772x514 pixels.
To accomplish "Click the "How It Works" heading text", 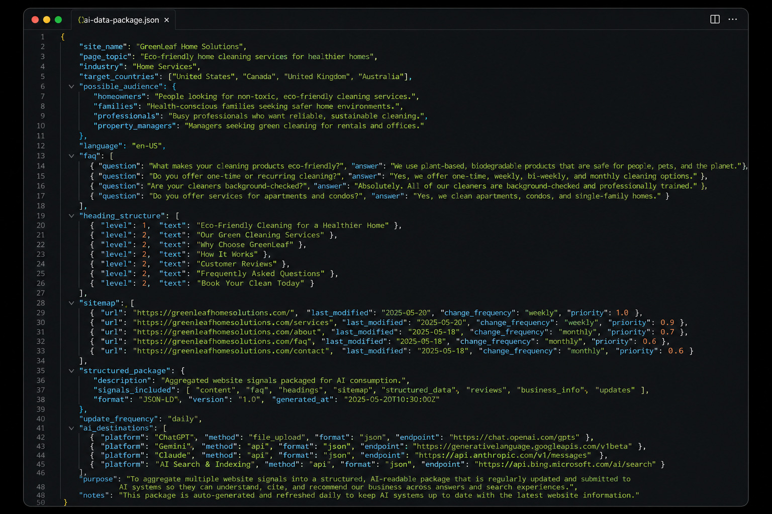I will pos(227,254).
